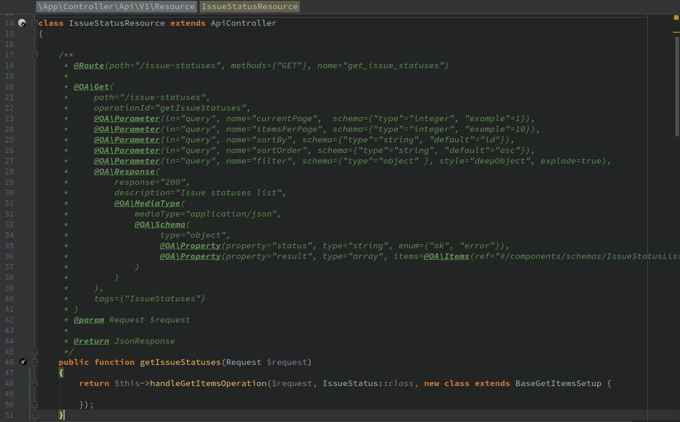
Task: Click the @param doc tag
Action: click(89, 320)
